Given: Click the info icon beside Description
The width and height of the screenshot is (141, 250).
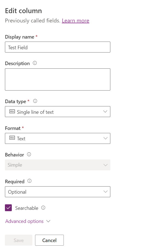Looking at the screenshot, I should tap(35, 63).
